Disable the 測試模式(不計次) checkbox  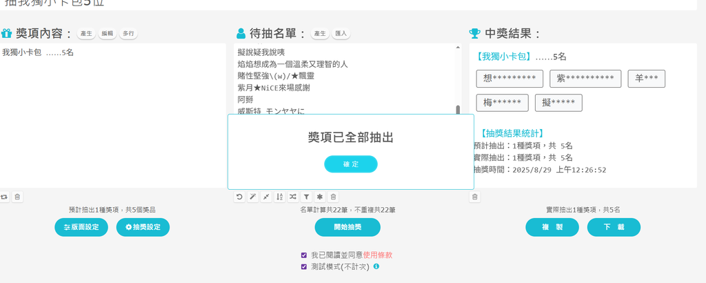(x=304, y=266)
